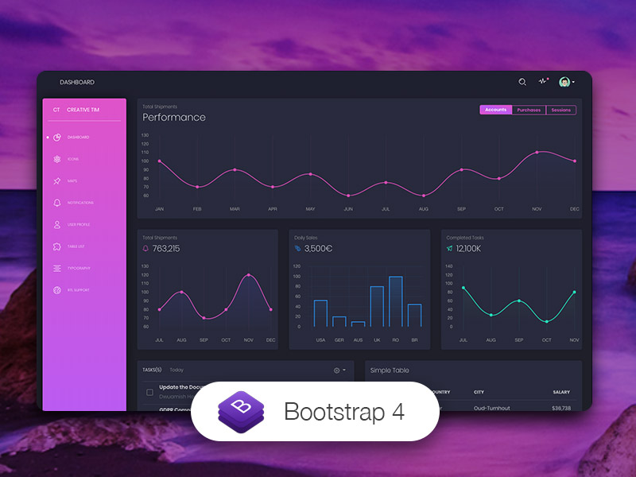Click the November data point on Performance chart

[537, 153]
